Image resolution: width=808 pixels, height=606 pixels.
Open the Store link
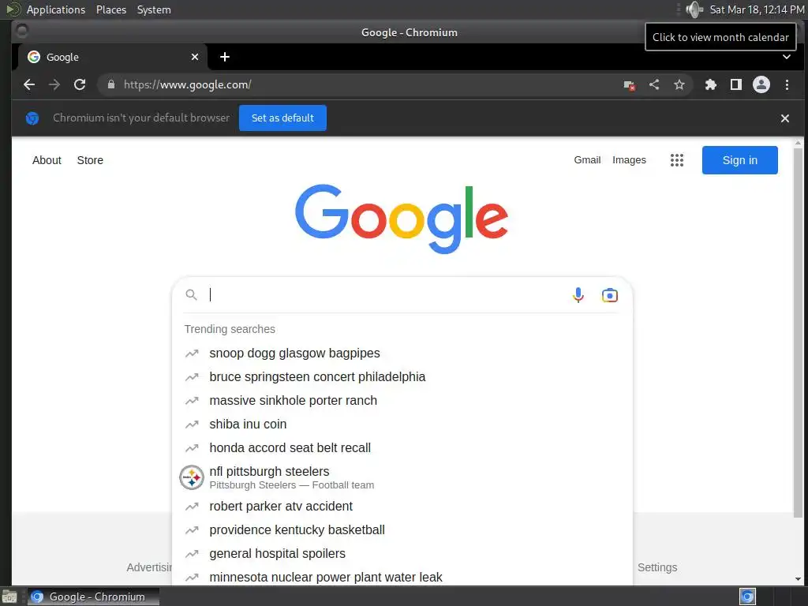[x=90, y=160]
